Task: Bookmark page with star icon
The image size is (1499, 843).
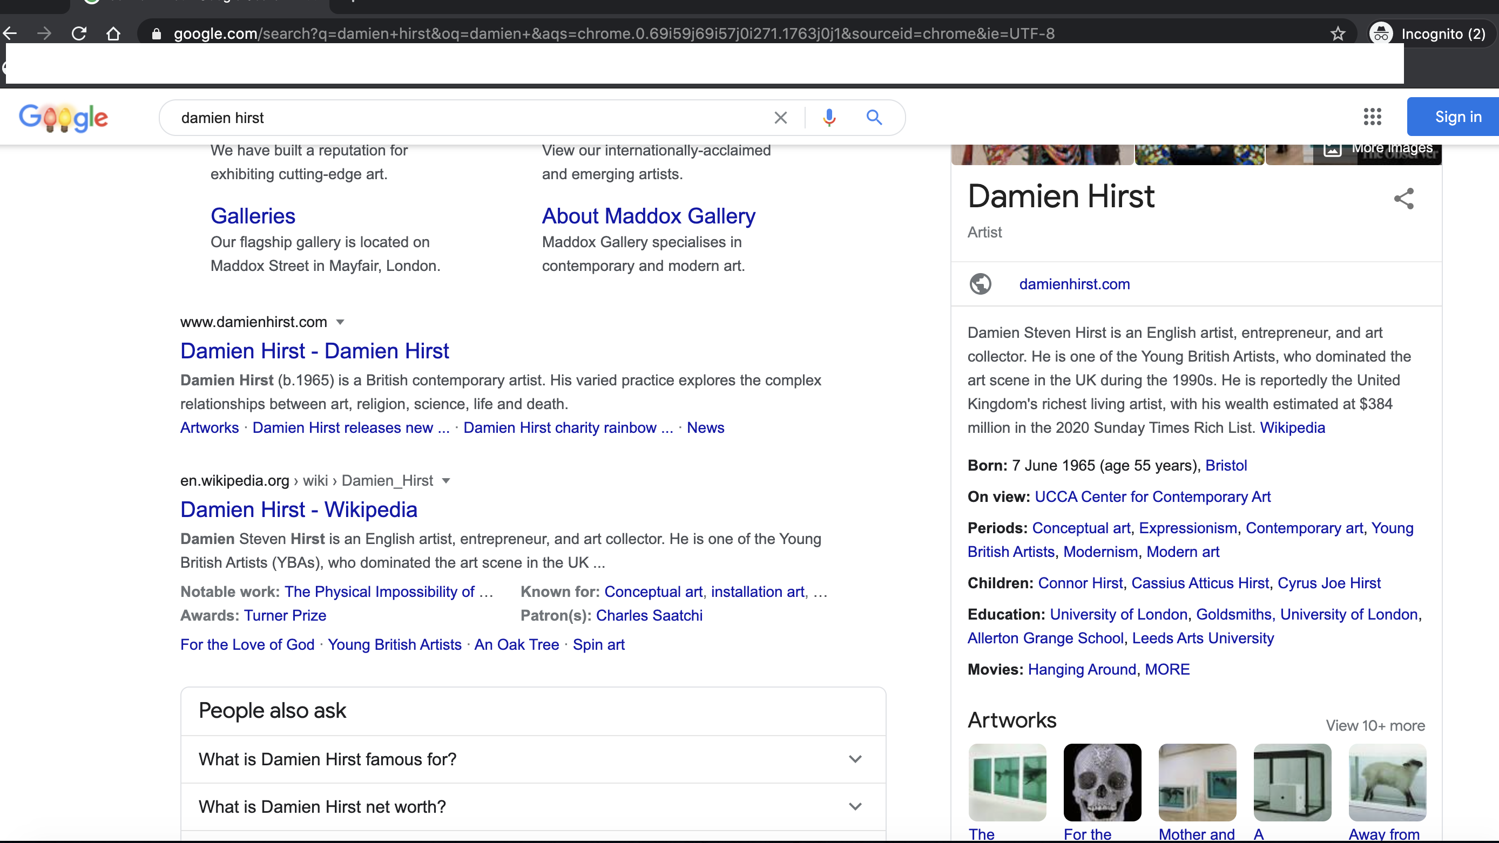Action: click(x=1338, y=34)
